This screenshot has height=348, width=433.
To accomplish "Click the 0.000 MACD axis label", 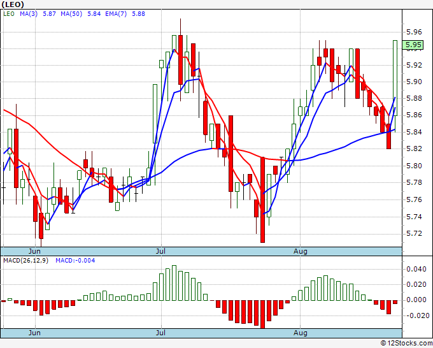I will point(416,300).
